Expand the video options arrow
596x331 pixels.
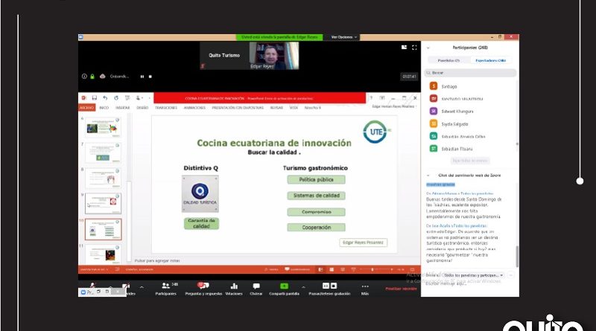click(x=142, y=287)
